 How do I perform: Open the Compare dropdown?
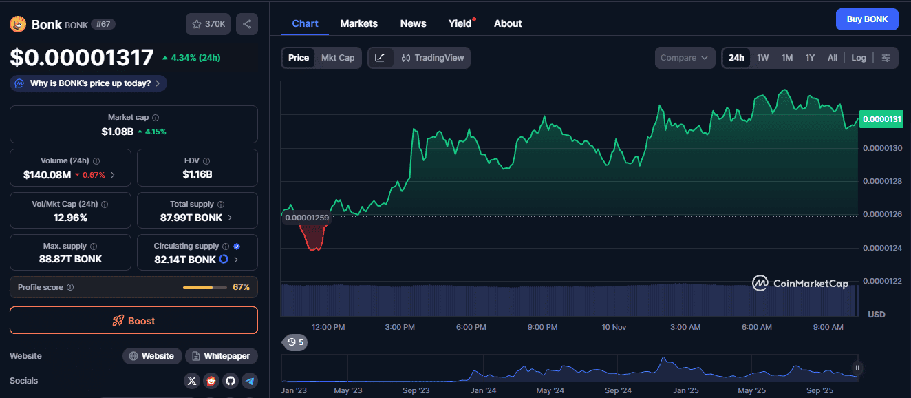click(684, 58)
